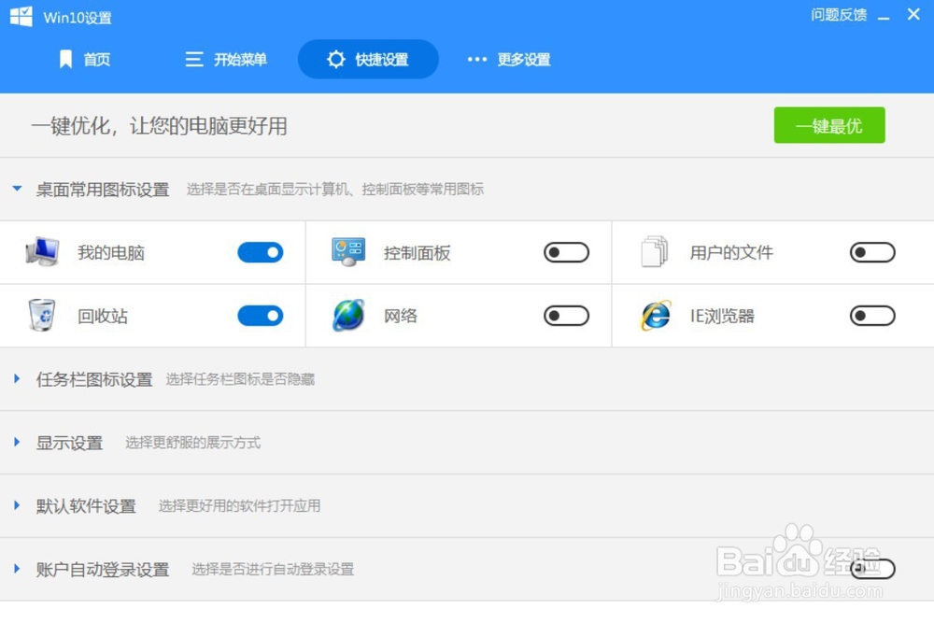Screen dimensions: 934x623
Task: Expand the 账户自动登录设置 section arrow
Action: [17, 569]
